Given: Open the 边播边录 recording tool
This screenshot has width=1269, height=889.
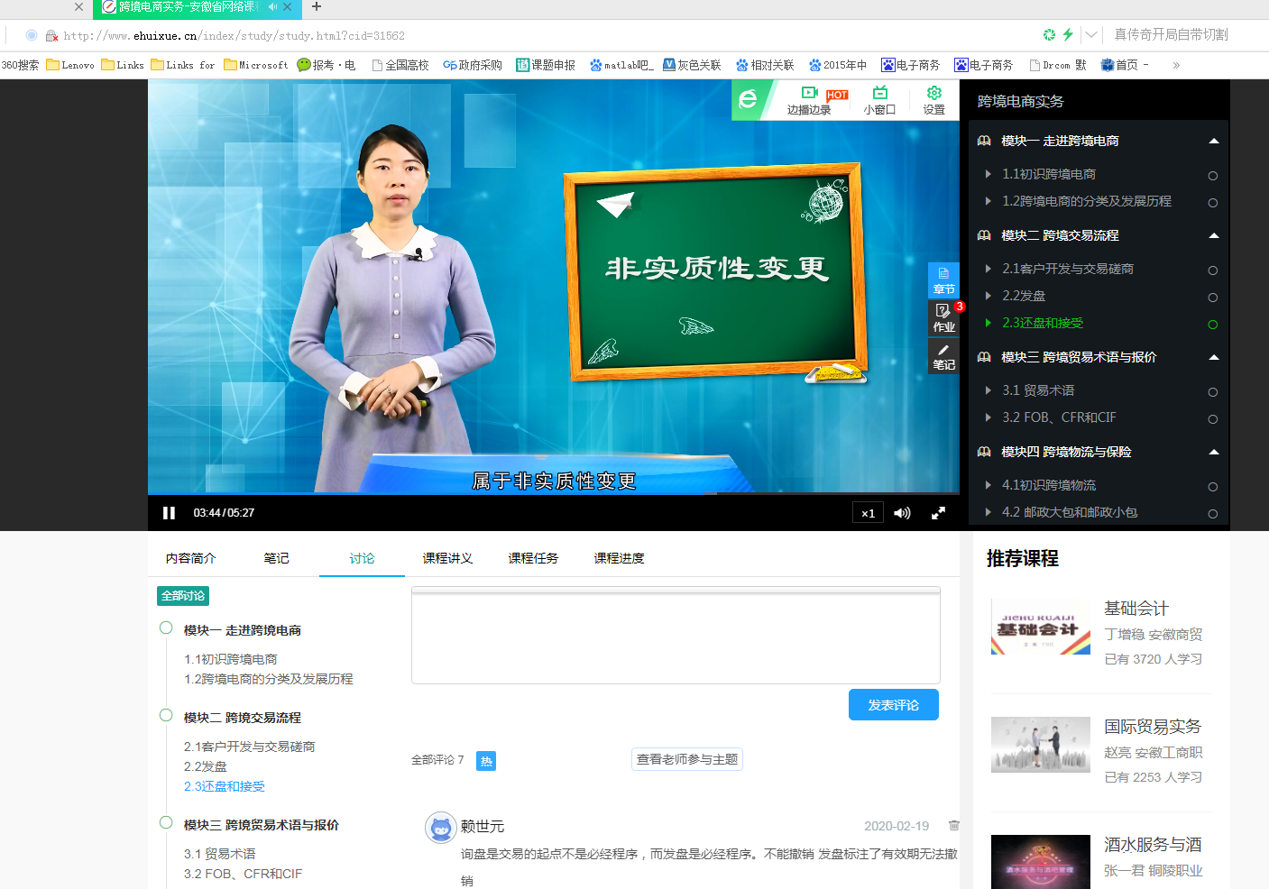Looking at the screenshot, I should coord(809,100).
